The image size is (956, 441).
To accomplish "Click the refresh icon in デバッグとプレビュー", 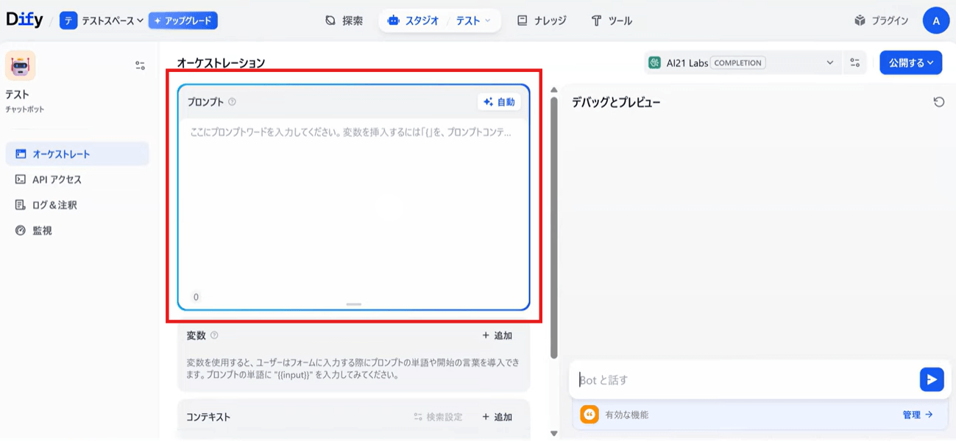I will pos(939,102).
